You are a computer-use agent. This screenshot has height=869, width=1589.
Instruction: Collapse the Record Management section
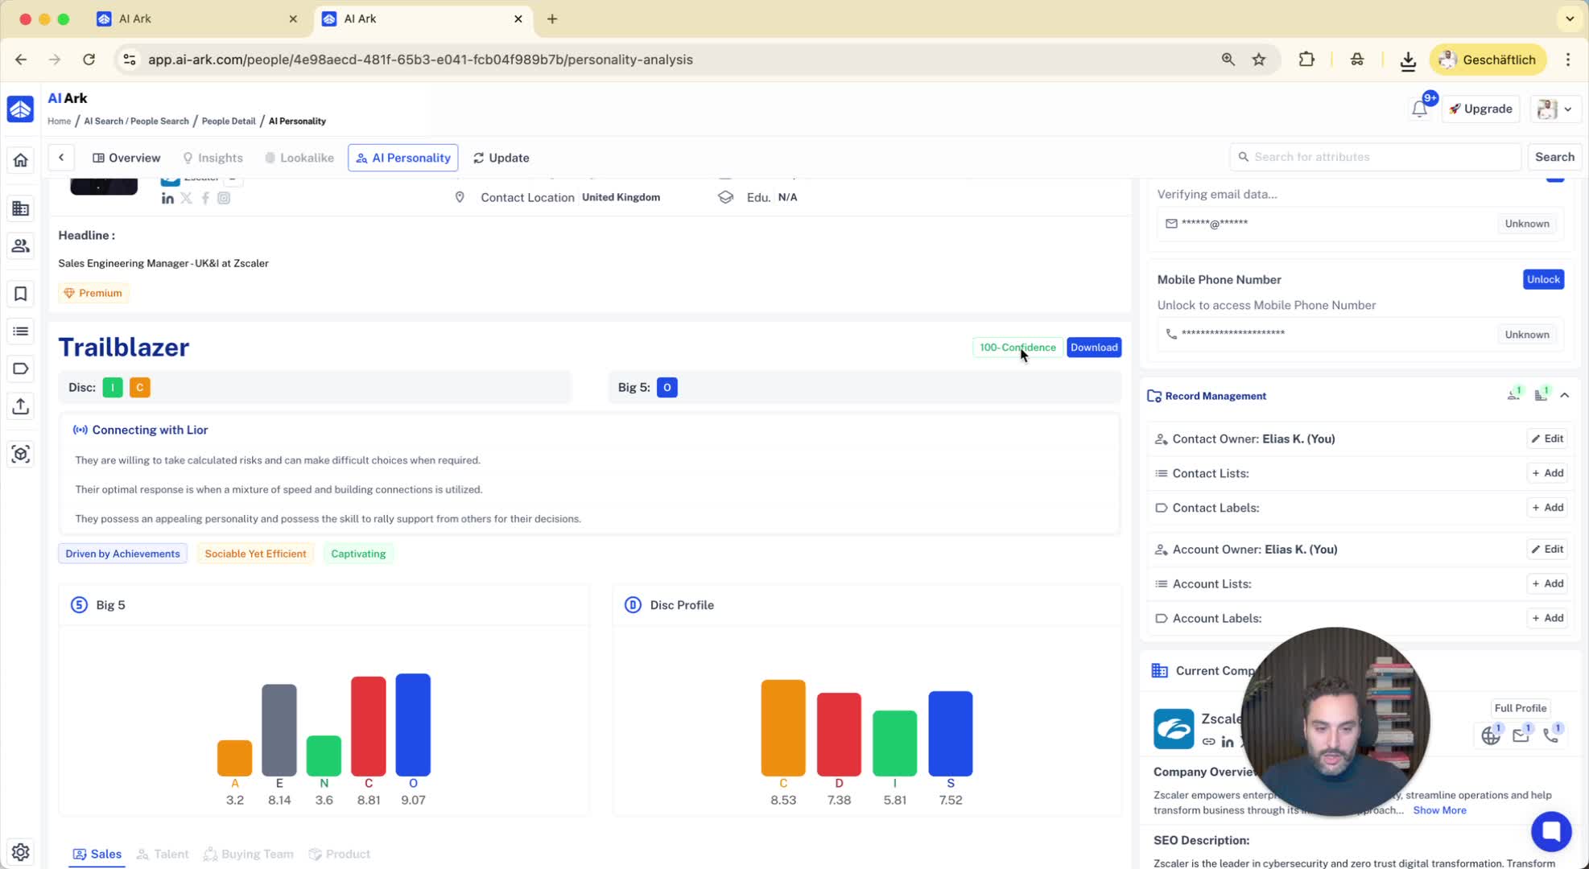click(x=1564, y=395)
